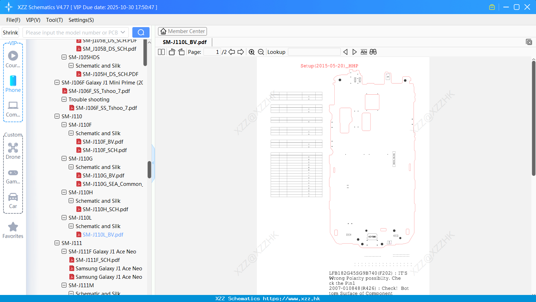Click the XZZ app logo
536x302 pixels.
tap(9, 7)
